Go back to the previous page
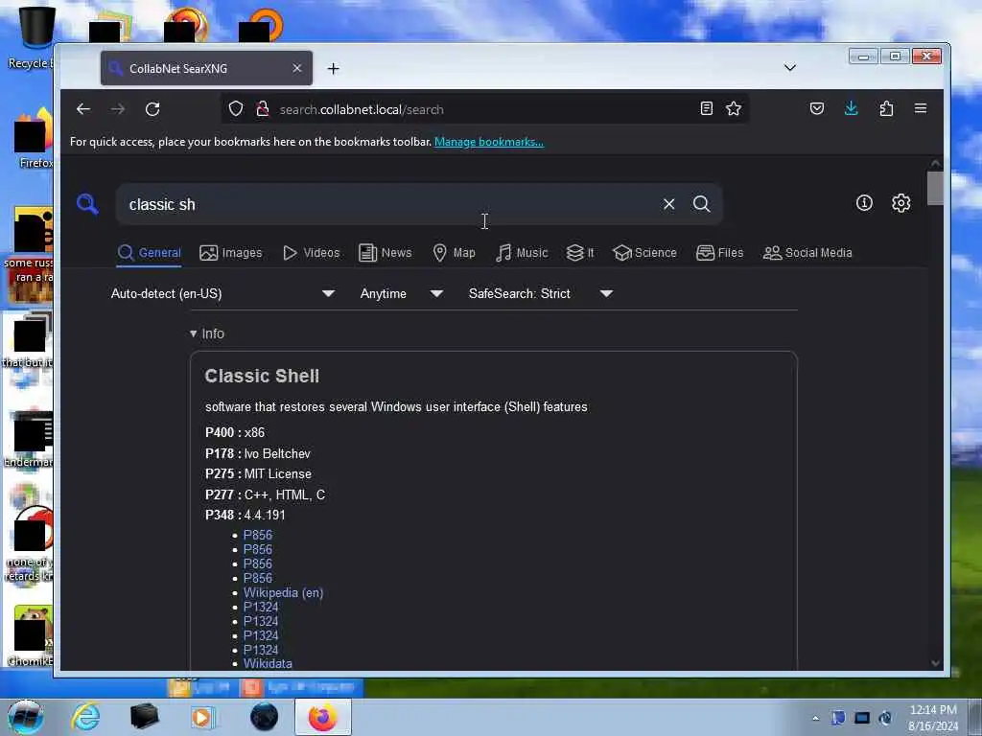This screenshot has width=982, height=736. [x=83, y=109]
